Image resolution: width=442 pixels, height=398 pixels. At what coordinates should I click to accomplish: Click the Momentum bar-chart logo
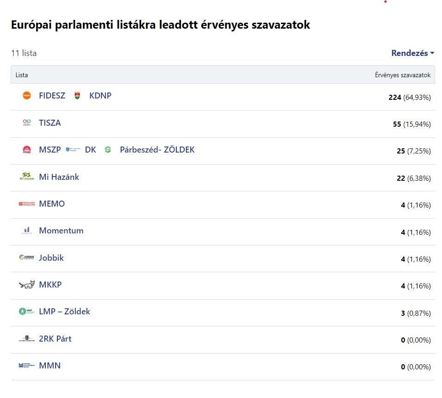[27, 231]
